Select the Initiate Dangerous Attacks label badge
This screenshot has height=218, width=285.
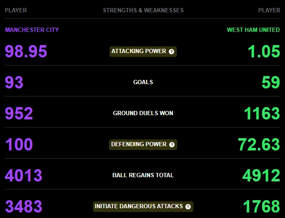[143, 207]
